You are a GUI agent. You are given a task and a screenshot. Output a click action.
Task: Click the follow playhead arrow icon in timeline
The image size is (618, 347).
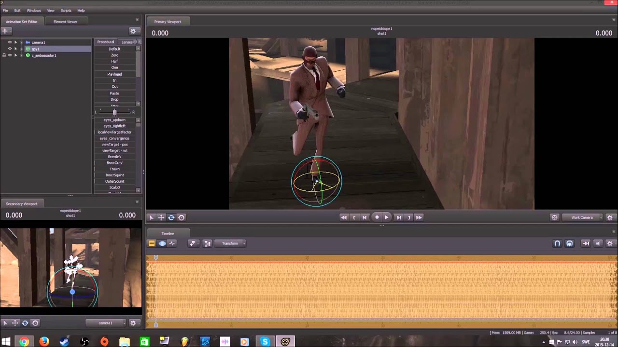[x=586, y=243]
